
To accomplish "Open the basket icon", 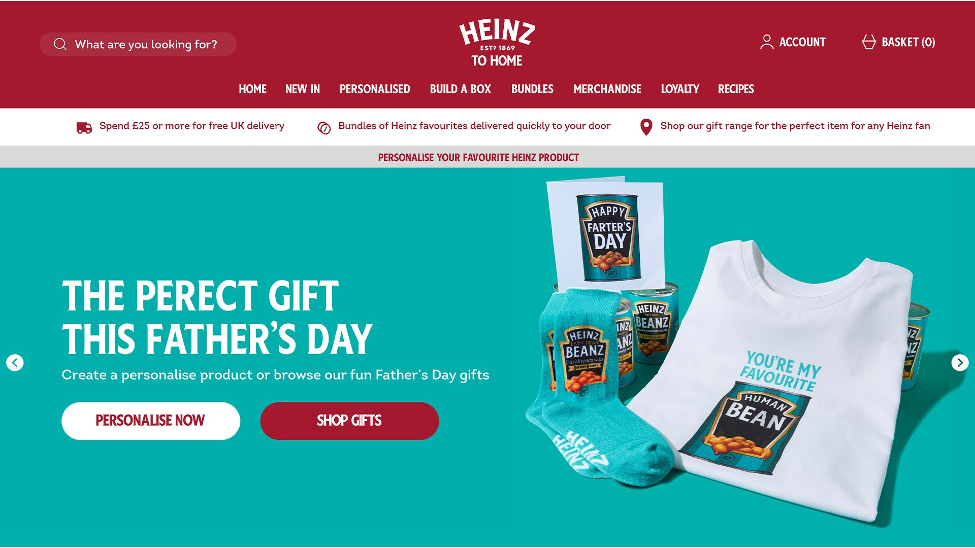I will coord(869,42).
